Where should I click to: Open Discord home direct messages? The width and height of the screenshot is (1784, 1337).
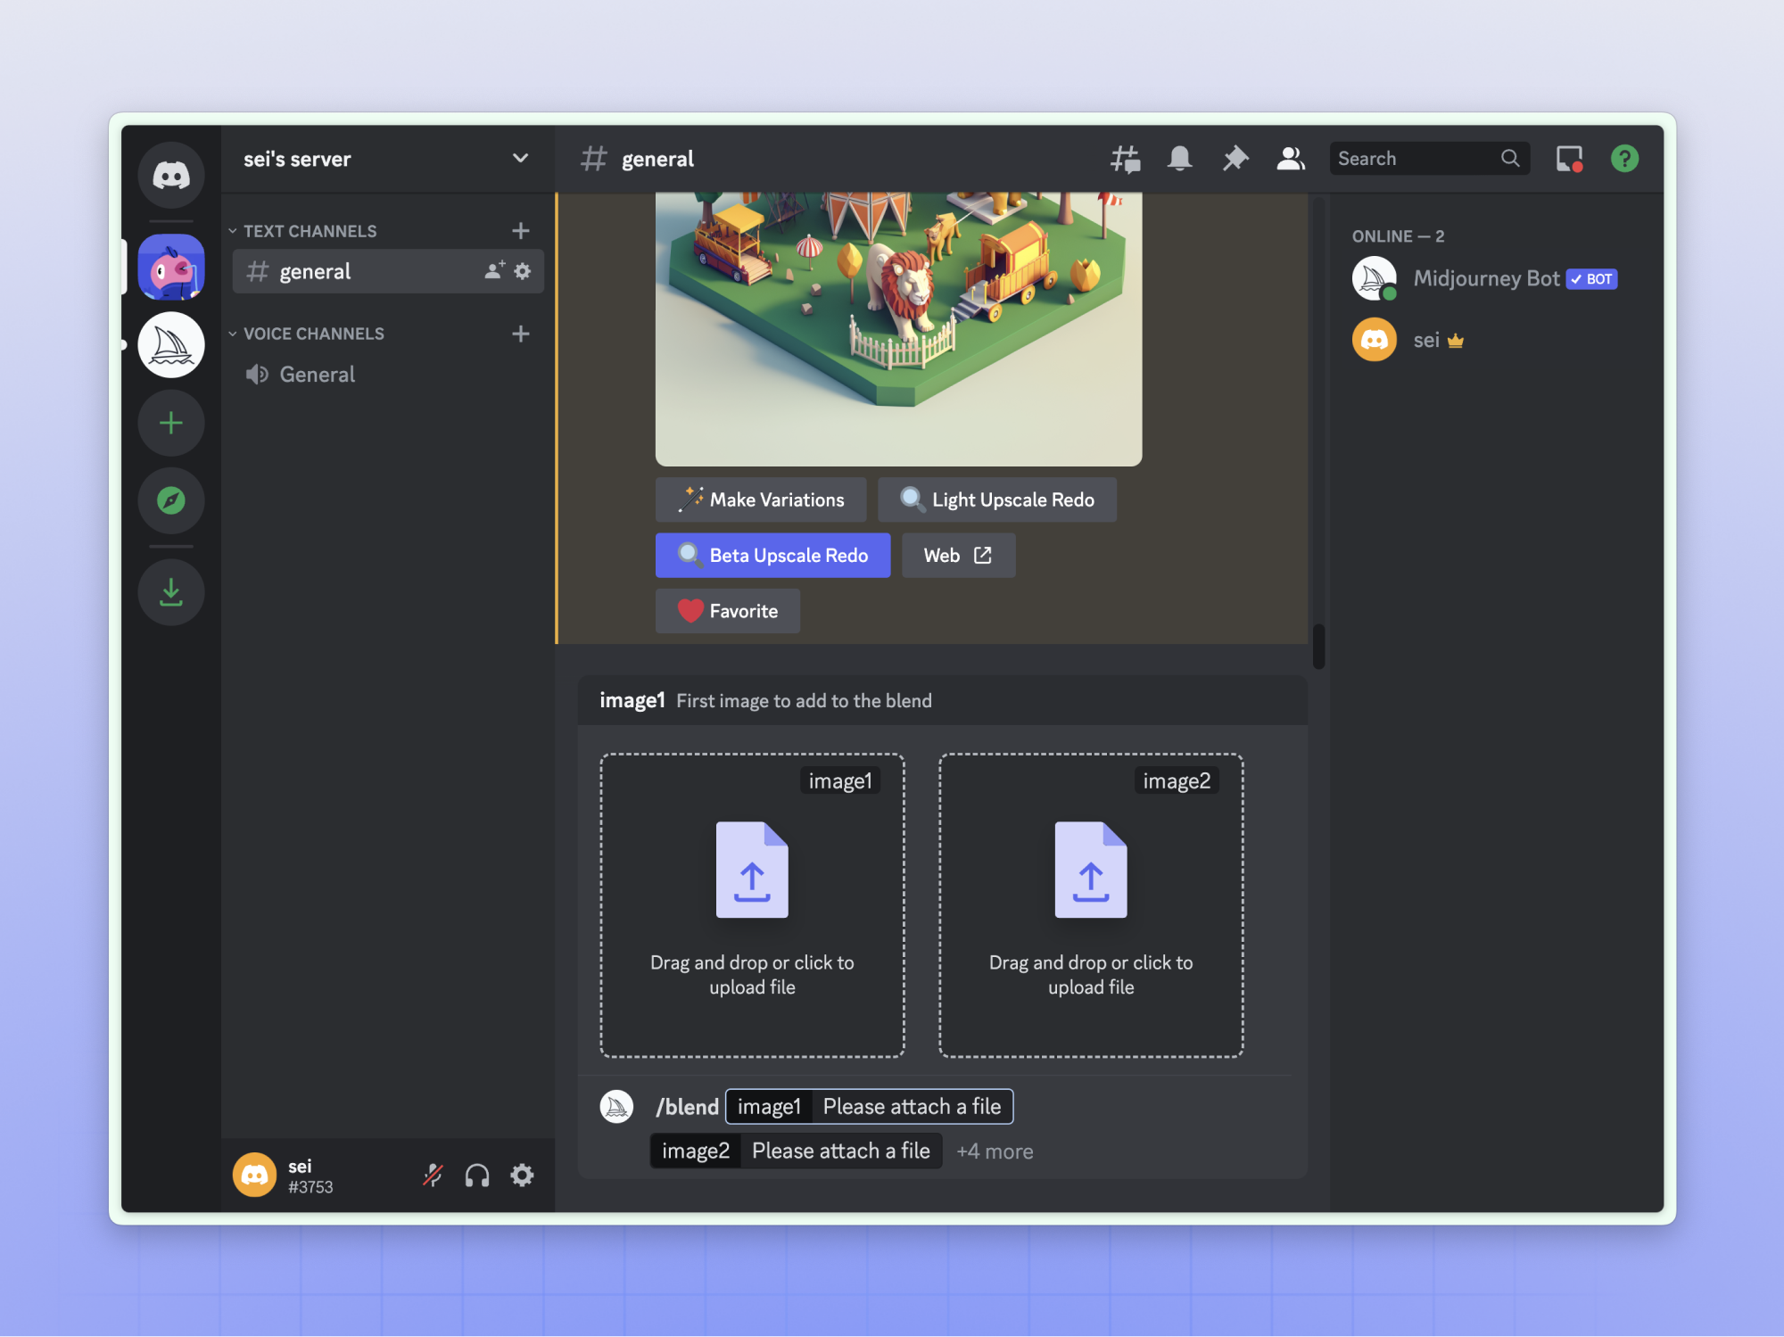pos(170,175)
